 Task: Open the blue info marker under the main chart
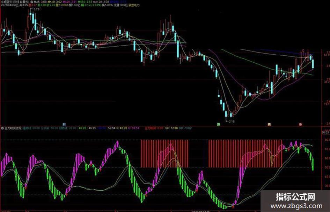64,124
